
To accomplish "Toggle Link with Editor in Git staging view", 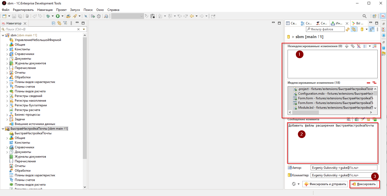I will pos(354,29).
